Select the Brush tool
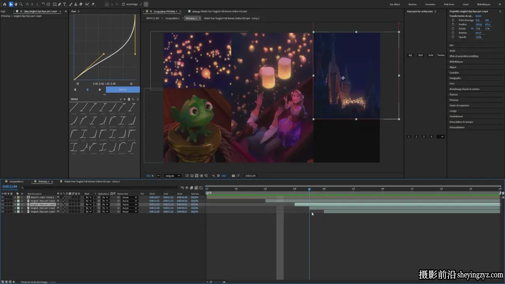This screenshot has height=284, width=505. click(70, 4)
